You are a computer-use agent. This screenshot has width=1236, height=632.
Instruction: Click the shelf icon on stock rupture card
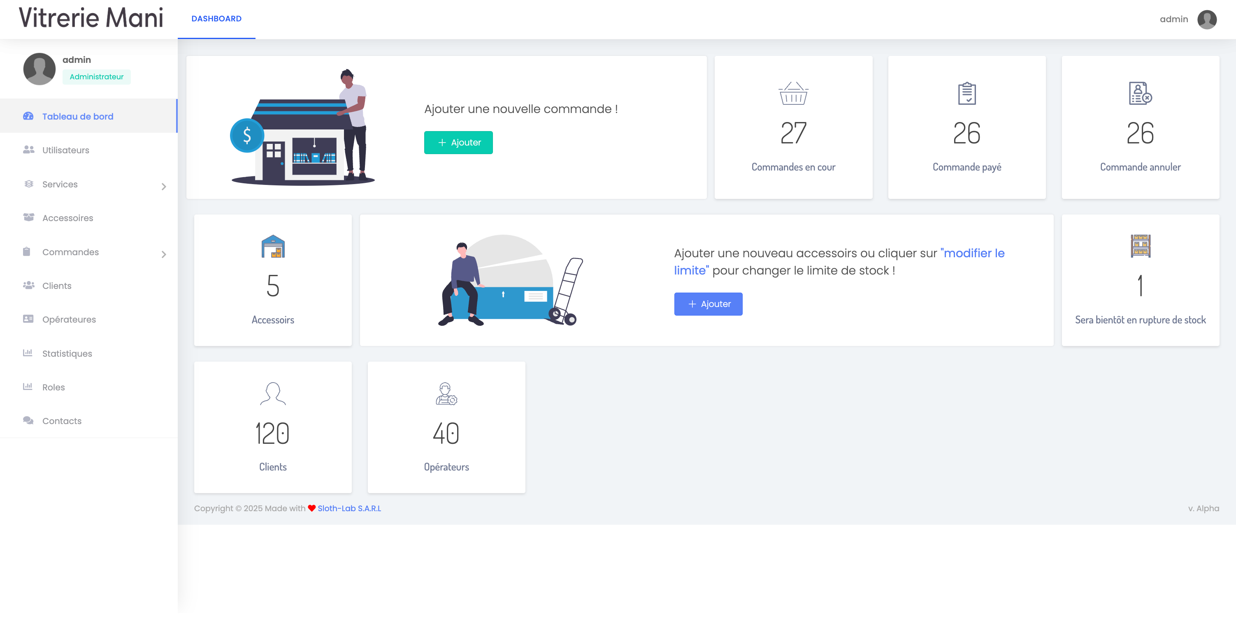(1140, 246)
